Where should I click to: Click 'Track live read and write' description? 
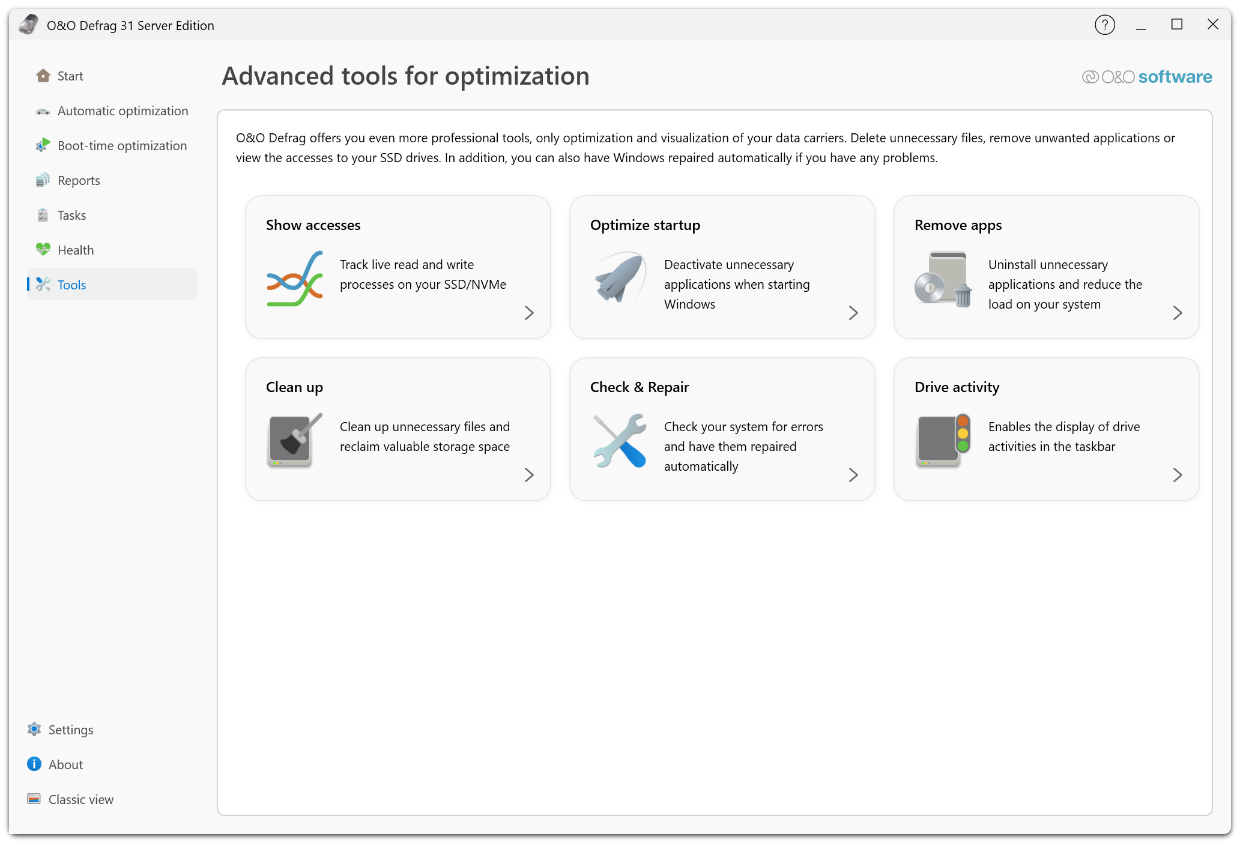(x=423, y=274)
